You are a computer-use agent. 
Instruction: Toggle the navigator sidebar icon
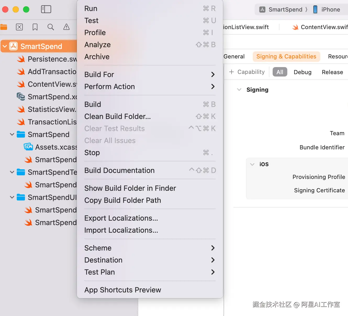tap(46, 9)
